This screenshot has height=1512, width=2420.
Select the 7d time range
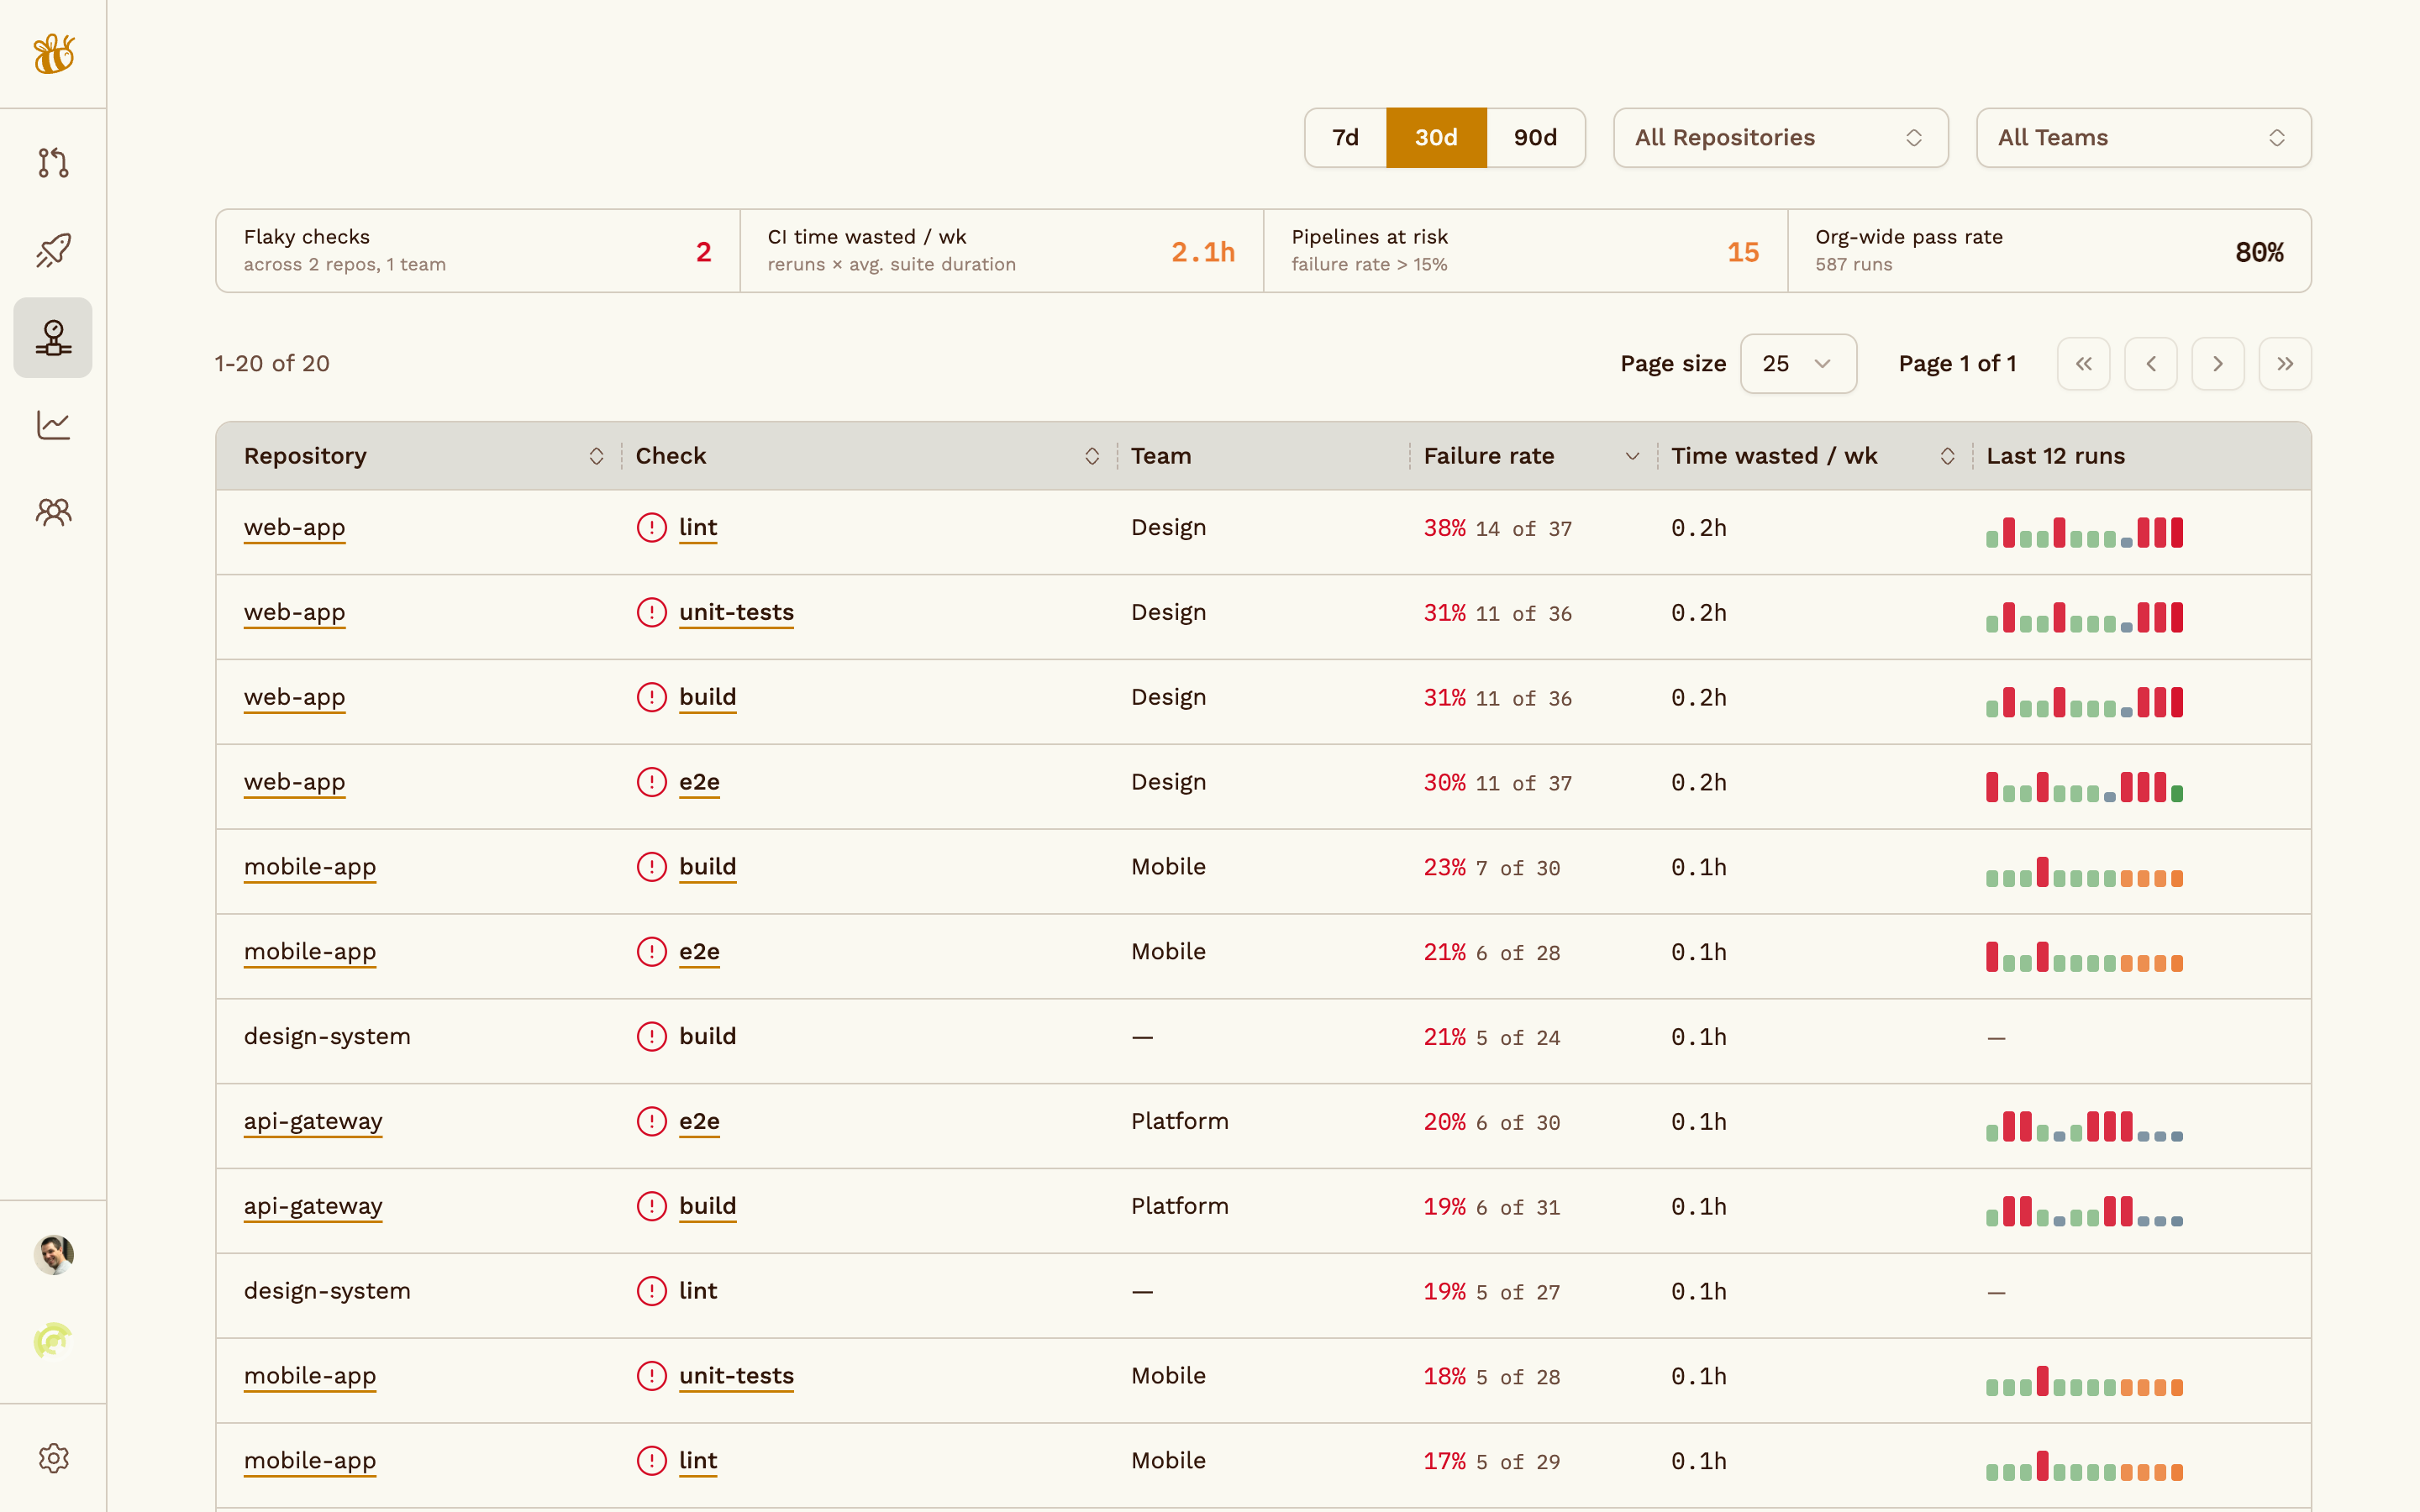pos(1345,137)
